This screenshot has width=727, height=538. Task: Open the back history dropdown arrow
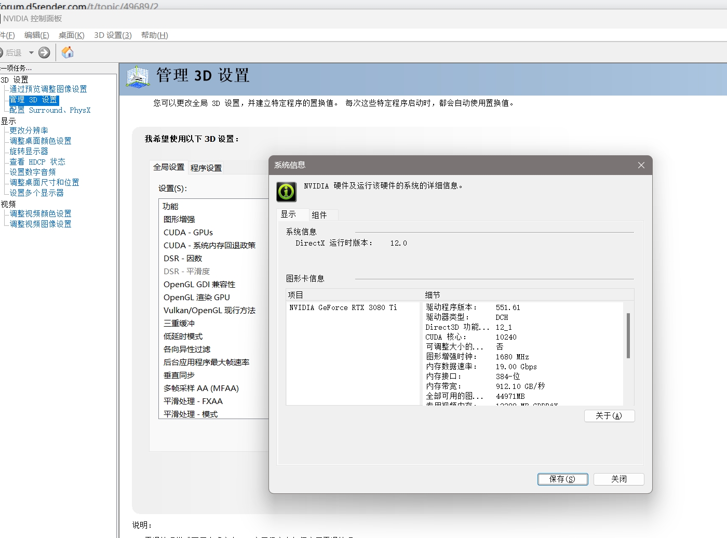tap(31, 52)
